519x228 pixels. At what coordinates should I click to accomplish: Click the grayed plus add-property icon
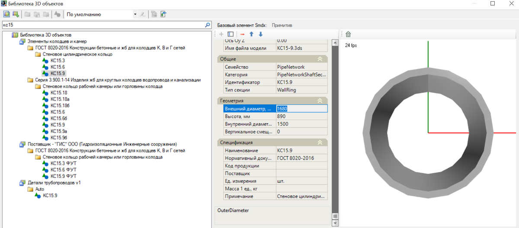[221, 34]
